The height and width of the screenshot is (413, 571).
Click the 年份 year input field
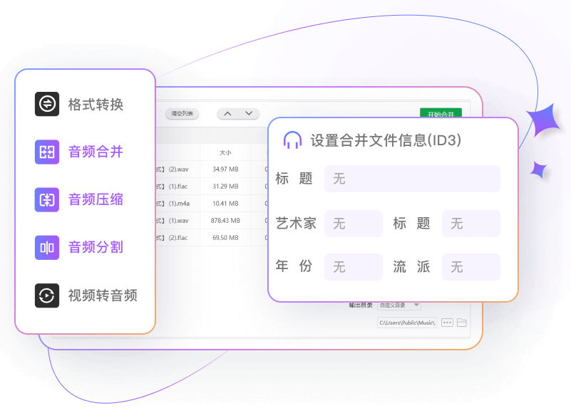point(353,267)
